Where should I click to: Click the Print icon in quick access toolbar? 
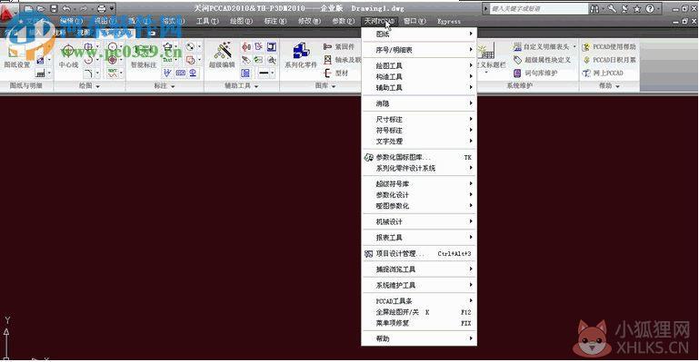point(102,8)
